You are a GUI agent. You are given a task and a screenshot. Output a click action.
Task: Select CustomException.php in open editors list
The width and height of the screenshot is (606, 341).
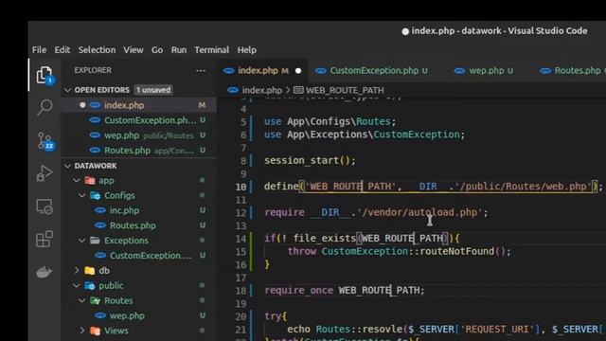point(139,120)
